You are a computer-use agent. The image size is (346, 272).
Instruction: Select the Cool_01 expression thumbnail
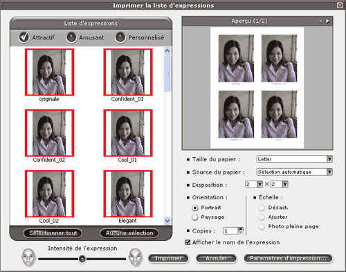pyautogui.click(x=128, y=133)
